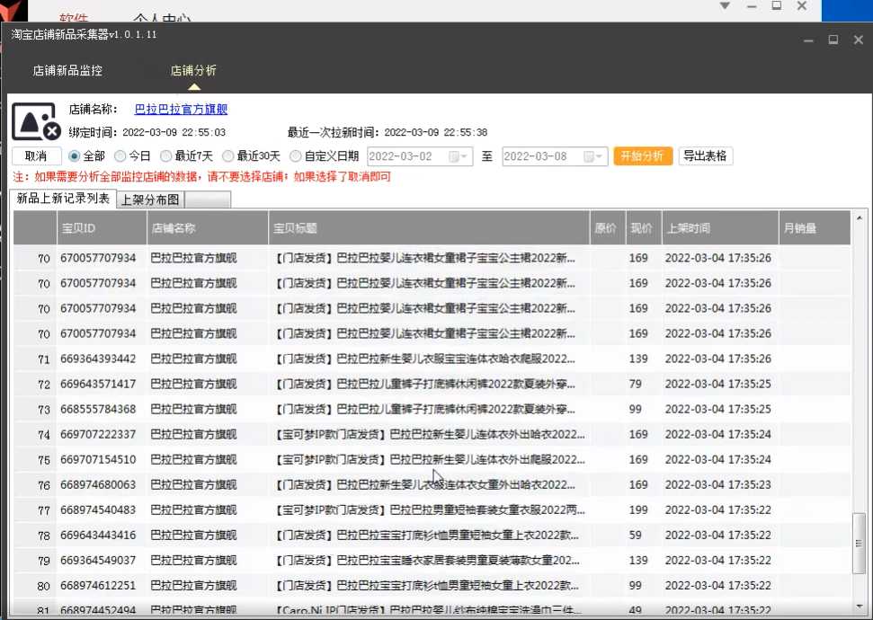873x620 pixels.
Task: Select the 最近30天 radio option
Action: 251,156
